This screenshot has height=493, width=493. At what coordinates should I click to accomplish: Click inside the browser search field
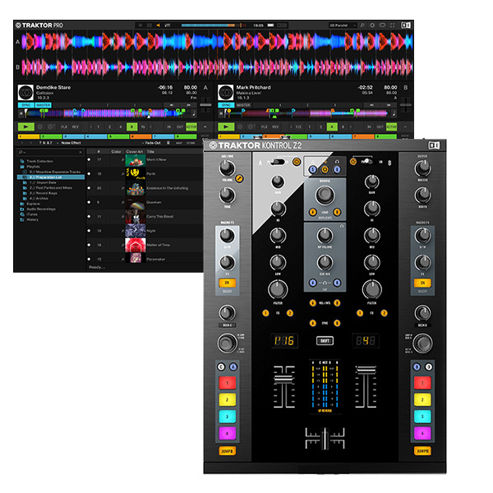click(x=50, y=152)
